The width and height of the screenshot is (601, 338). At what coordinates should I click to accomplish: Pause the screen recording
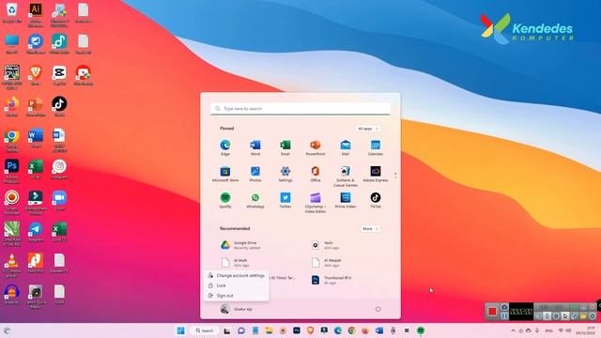pos(504,315)
